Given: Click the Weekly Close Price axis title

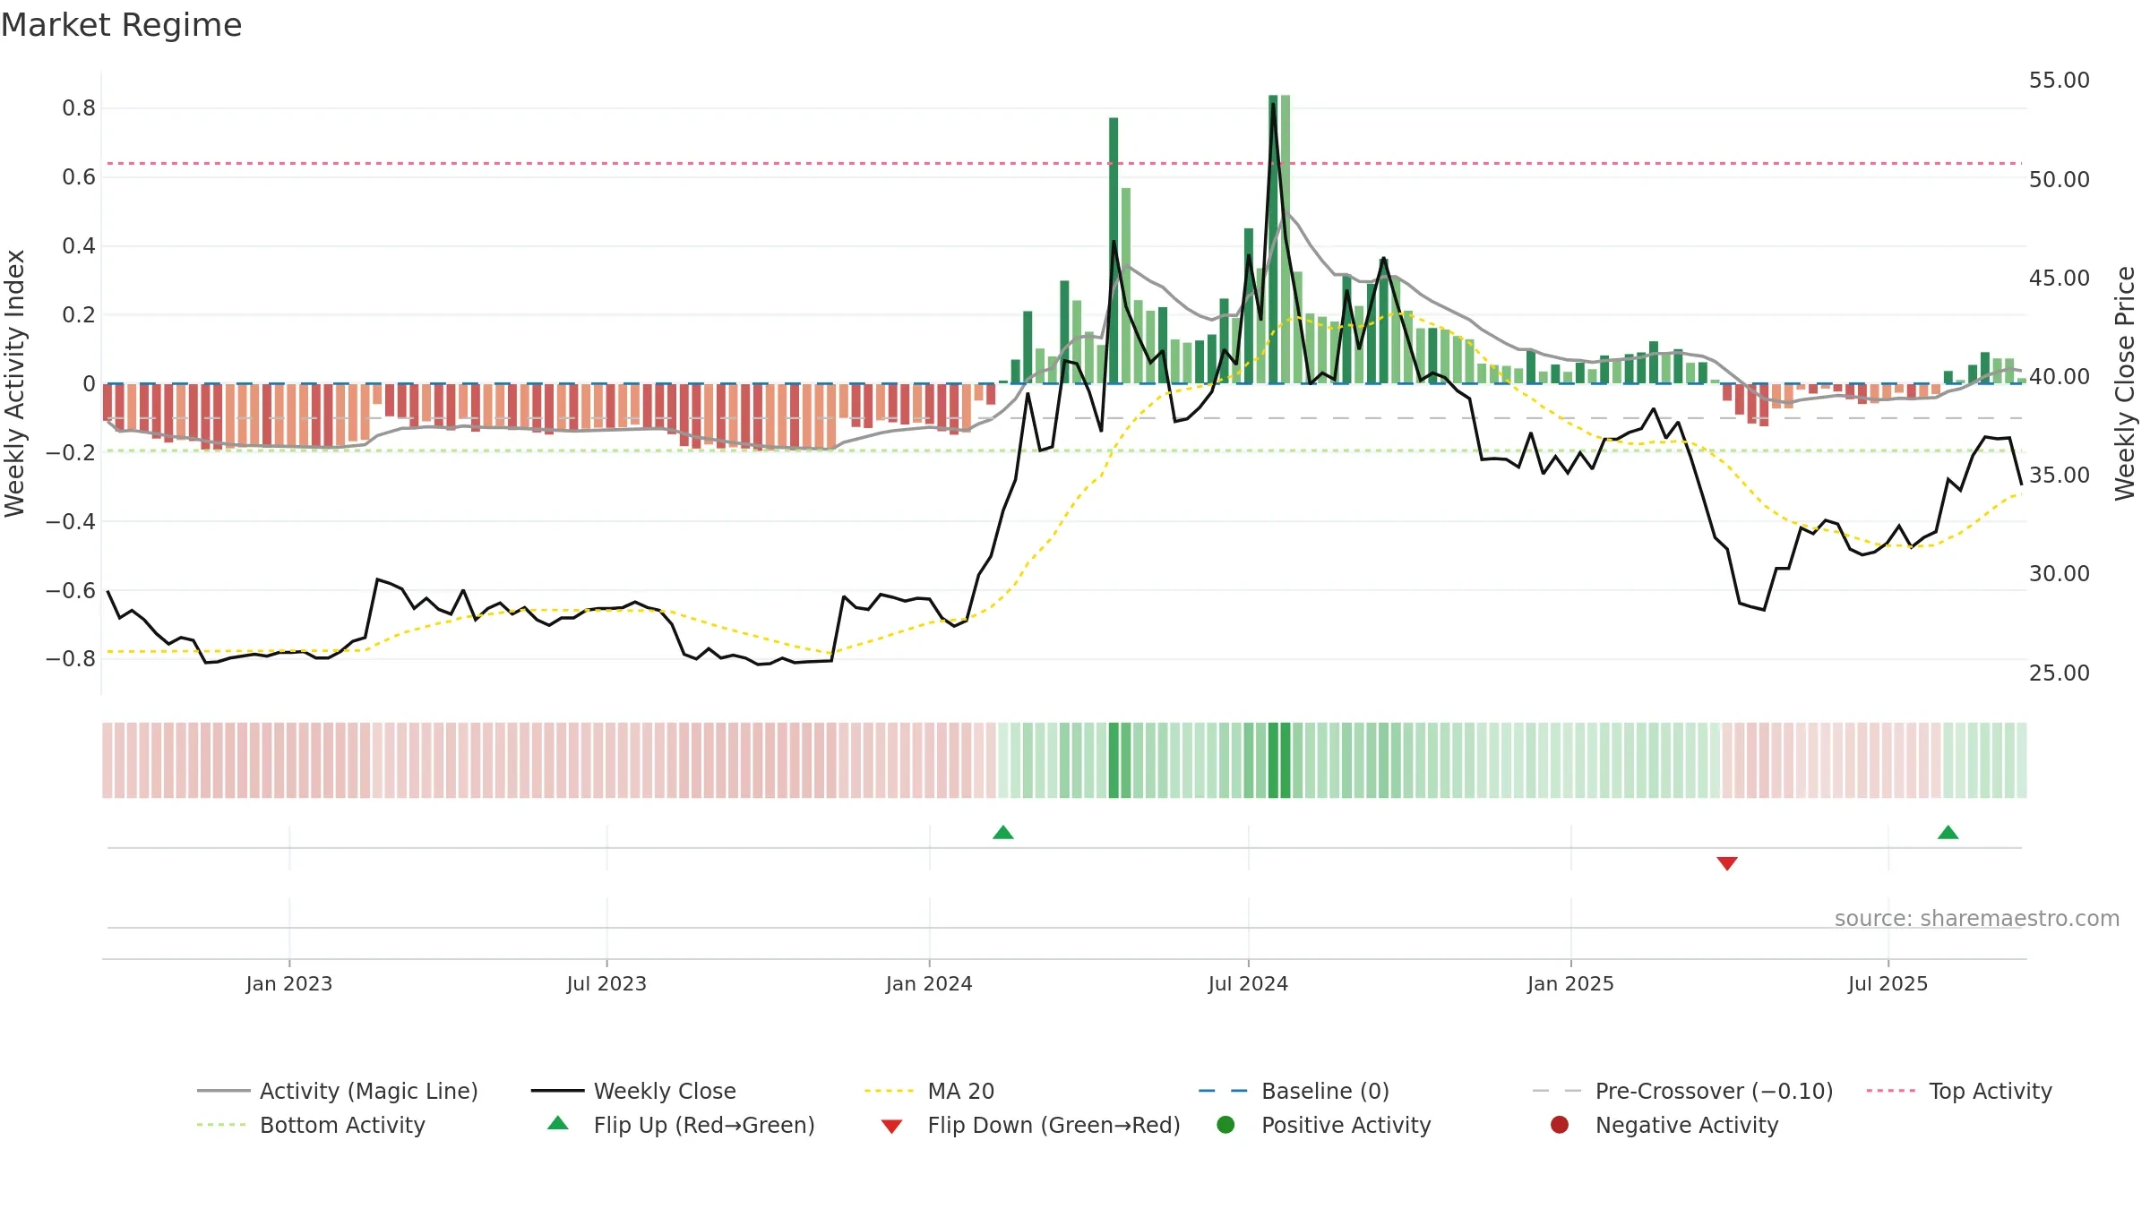Looking at the screenshot, I should [x=2125, y=383].
